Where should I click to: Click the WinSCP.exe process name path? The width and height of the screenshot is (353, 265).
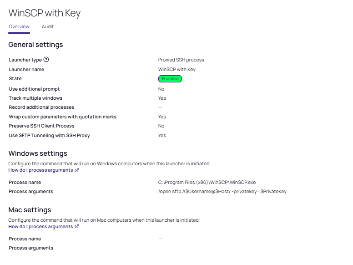point(207,182)
